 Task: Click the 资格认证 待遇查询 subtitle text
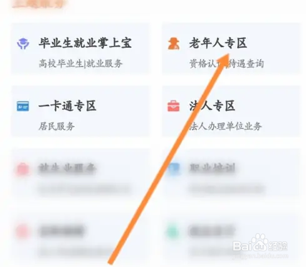tap(226, 63)
